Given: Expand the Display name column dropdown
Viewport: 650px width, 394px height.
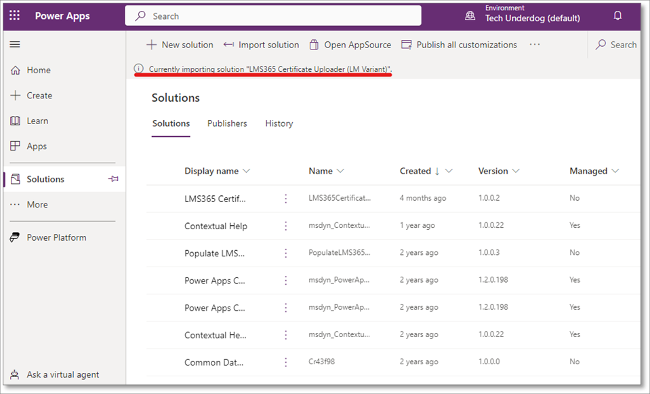Looking at the screenshot, I should tap(246, 171).
